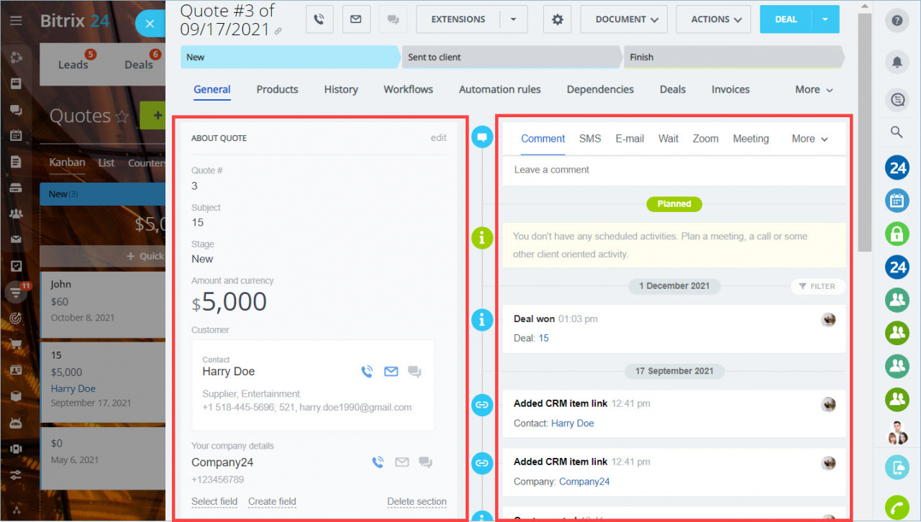
Task: Copy quote link via chain icon
Action: 278,31
